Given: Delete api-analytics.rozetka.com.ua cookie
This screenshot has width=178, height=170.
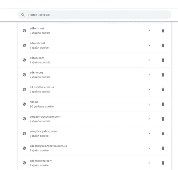Looking at the screenshot, I should click(x=163, y=148).
